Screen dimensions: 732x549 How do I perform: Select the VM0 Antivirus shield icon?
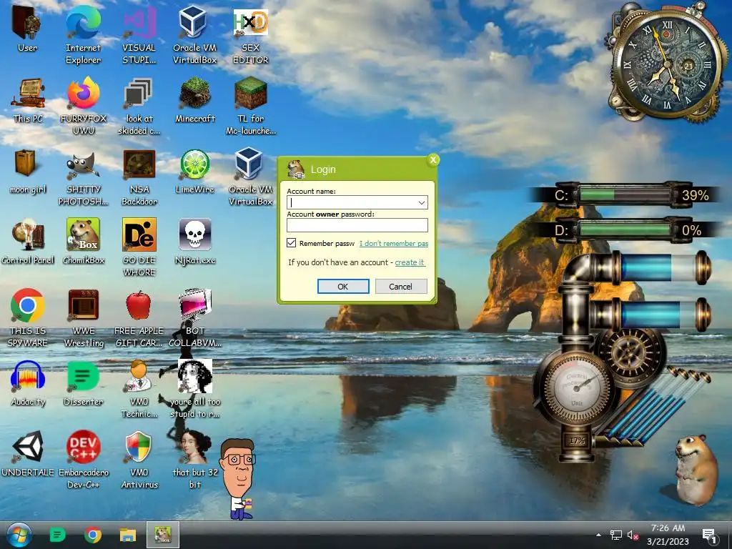(x=139, y=460)
